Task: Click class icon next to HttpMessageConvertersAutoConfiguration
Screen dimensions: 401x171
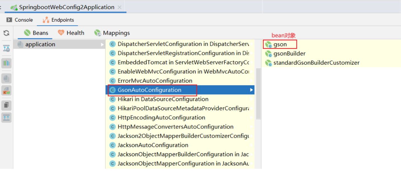Action: point(112,127)
